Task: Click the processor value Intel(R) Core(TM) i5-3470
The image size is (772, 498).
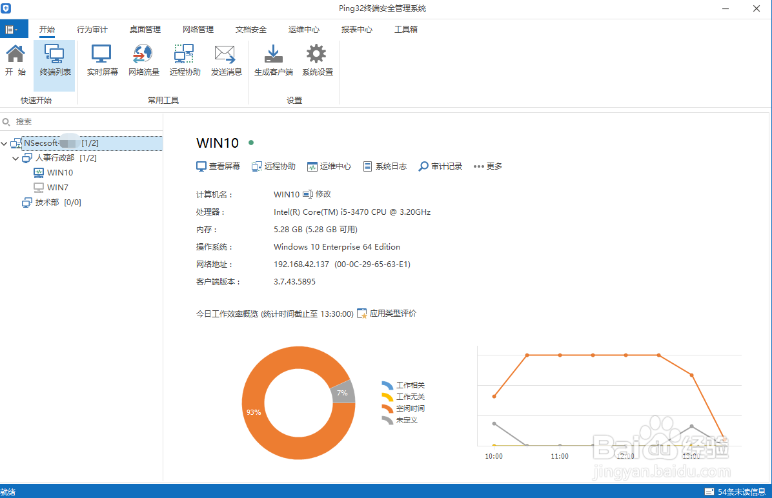Action: pyautogui.click(x=352, y=212)
